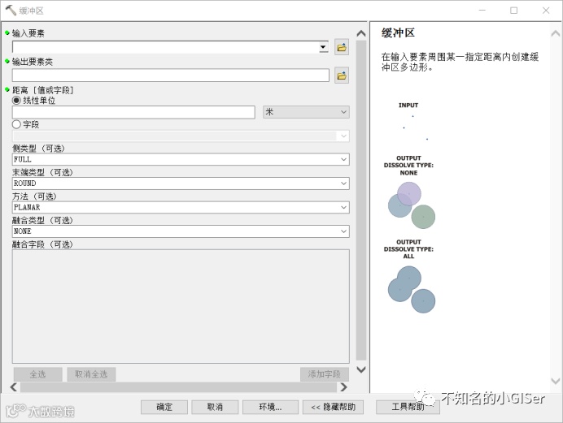Browse for input features folder icon
Image resolution: width=563 pixels, height=423 pixels.
click(x=342, y=47)
